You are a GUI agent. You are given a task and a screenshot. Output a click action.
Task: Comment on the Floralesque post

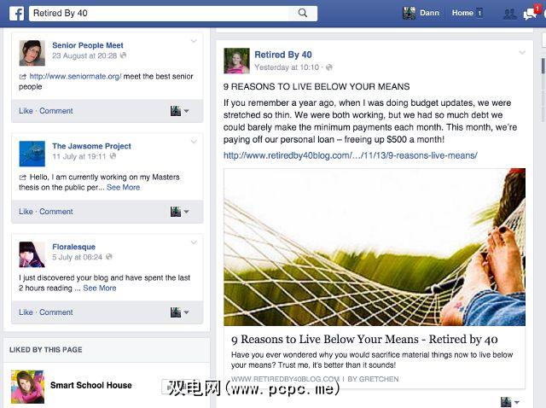tap(56, 312)
